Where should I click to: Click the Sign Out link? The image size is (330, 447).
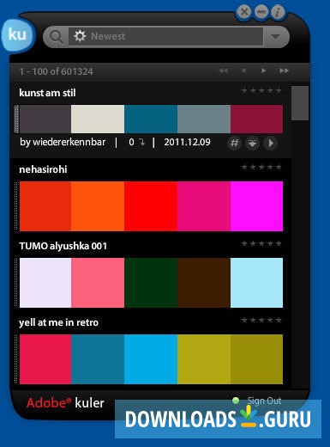point(264,401)
